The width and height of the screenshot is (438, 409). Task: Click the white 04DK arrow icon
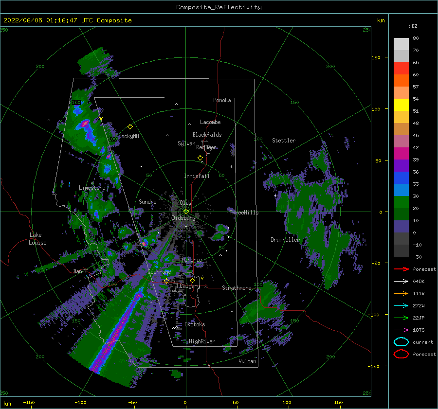pyautogui.click(x=401, y=282)
